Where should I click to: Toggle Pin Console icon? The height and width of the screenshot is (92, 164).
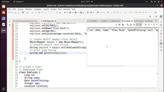(x=146, y=25)
